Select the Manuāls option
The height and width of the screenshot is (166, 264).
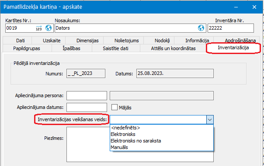[162, 147]
